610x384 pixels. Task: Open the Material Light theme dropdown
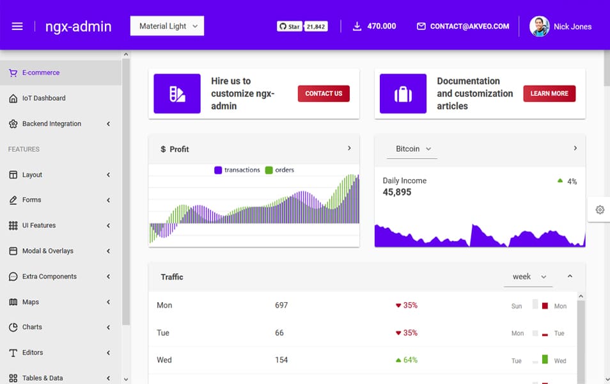click(167, 26)
